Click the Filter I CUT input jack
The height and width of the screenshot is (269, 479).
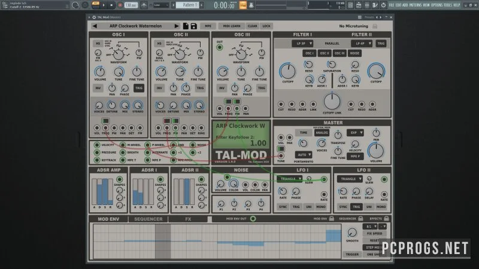281,104
